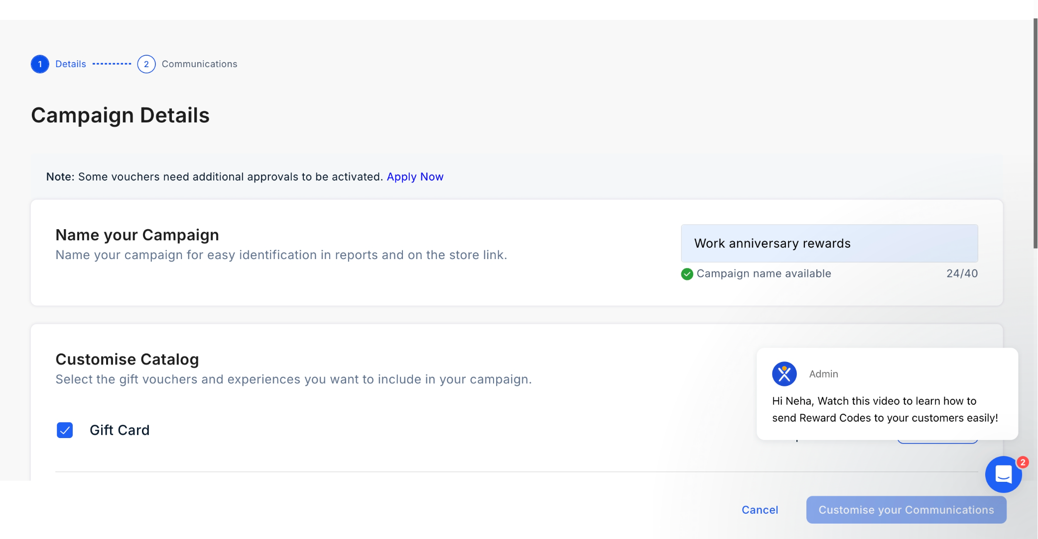Click the Gift Card label text
Screen dimensions: 1038x539
[x=120, y=430]
